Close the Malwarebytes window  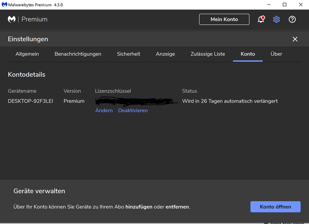tap(300, 4)
